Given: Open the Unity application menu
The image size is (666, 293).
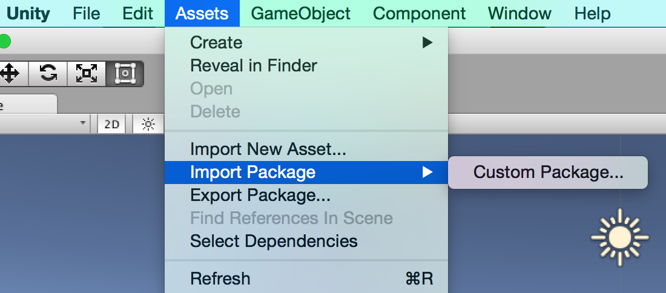Looking at the screenshot, I should pyautogui.click(x=28, y=13).
